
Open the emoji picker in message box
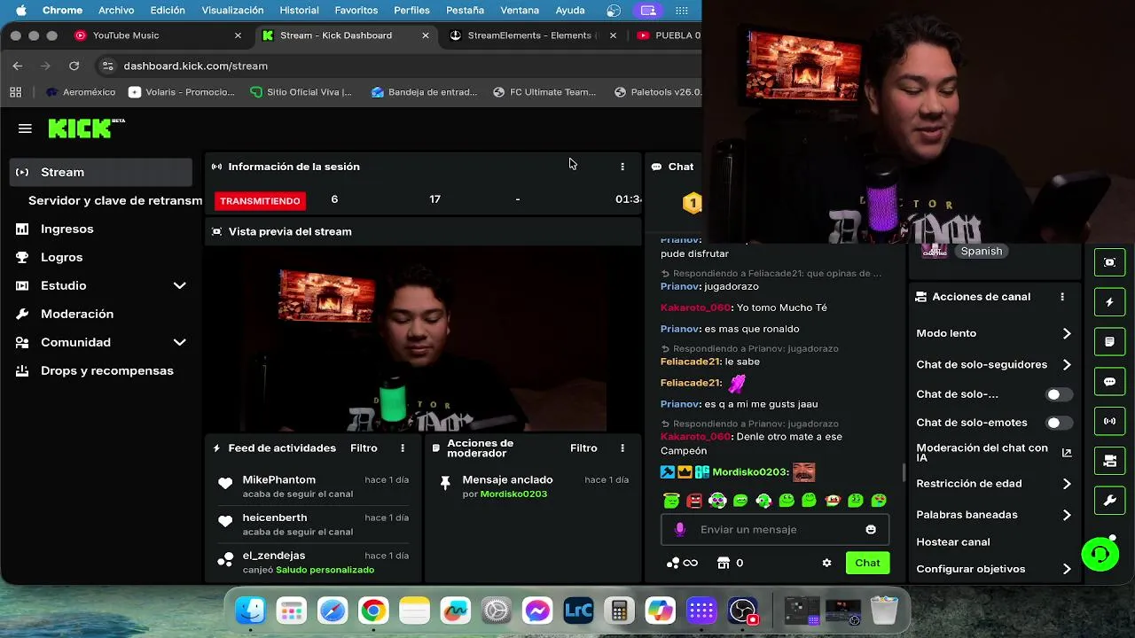(x=871, y=530)
